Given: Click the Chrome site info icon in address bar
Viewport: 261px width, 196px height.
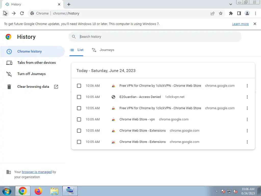Looking at the screenshot, I should click(32, 13).
